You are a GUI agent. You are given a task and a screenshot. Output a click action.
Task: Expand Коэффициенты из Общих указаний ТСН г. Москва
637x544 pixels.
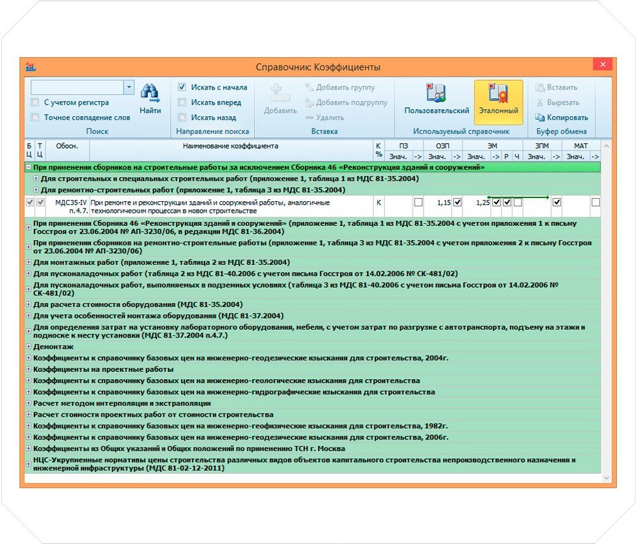[29, 449]
